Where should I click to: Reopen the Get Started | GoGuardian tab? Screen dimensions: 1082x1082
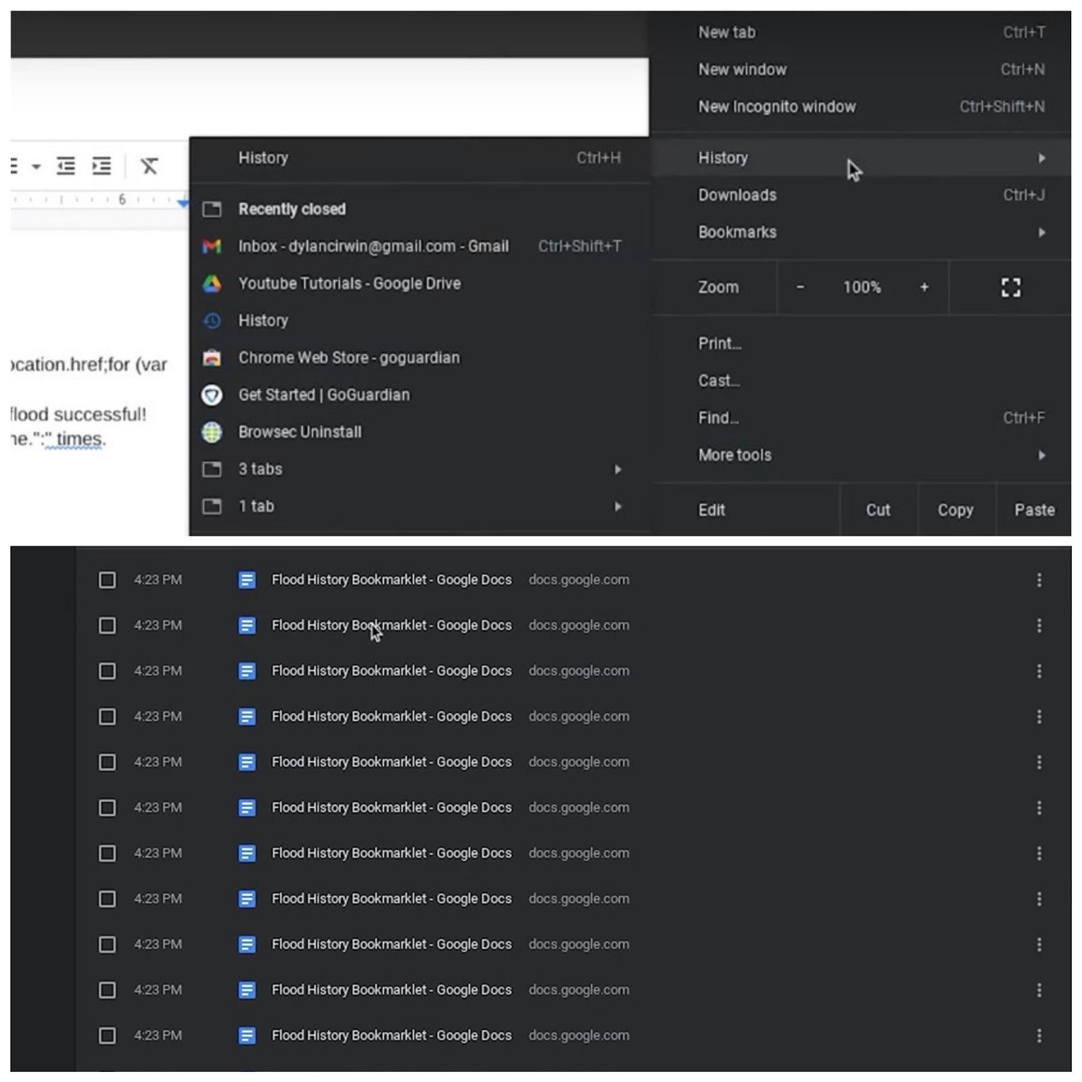[x=419, y=395]
